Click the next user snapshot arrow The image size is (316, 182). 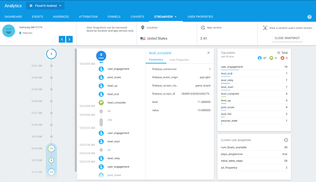pos(69,39)
